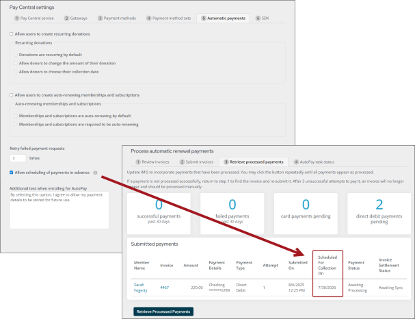Click the Awaiting Sync status cell
The width and height of the screenshot is (415, 319).
[390, 288]
